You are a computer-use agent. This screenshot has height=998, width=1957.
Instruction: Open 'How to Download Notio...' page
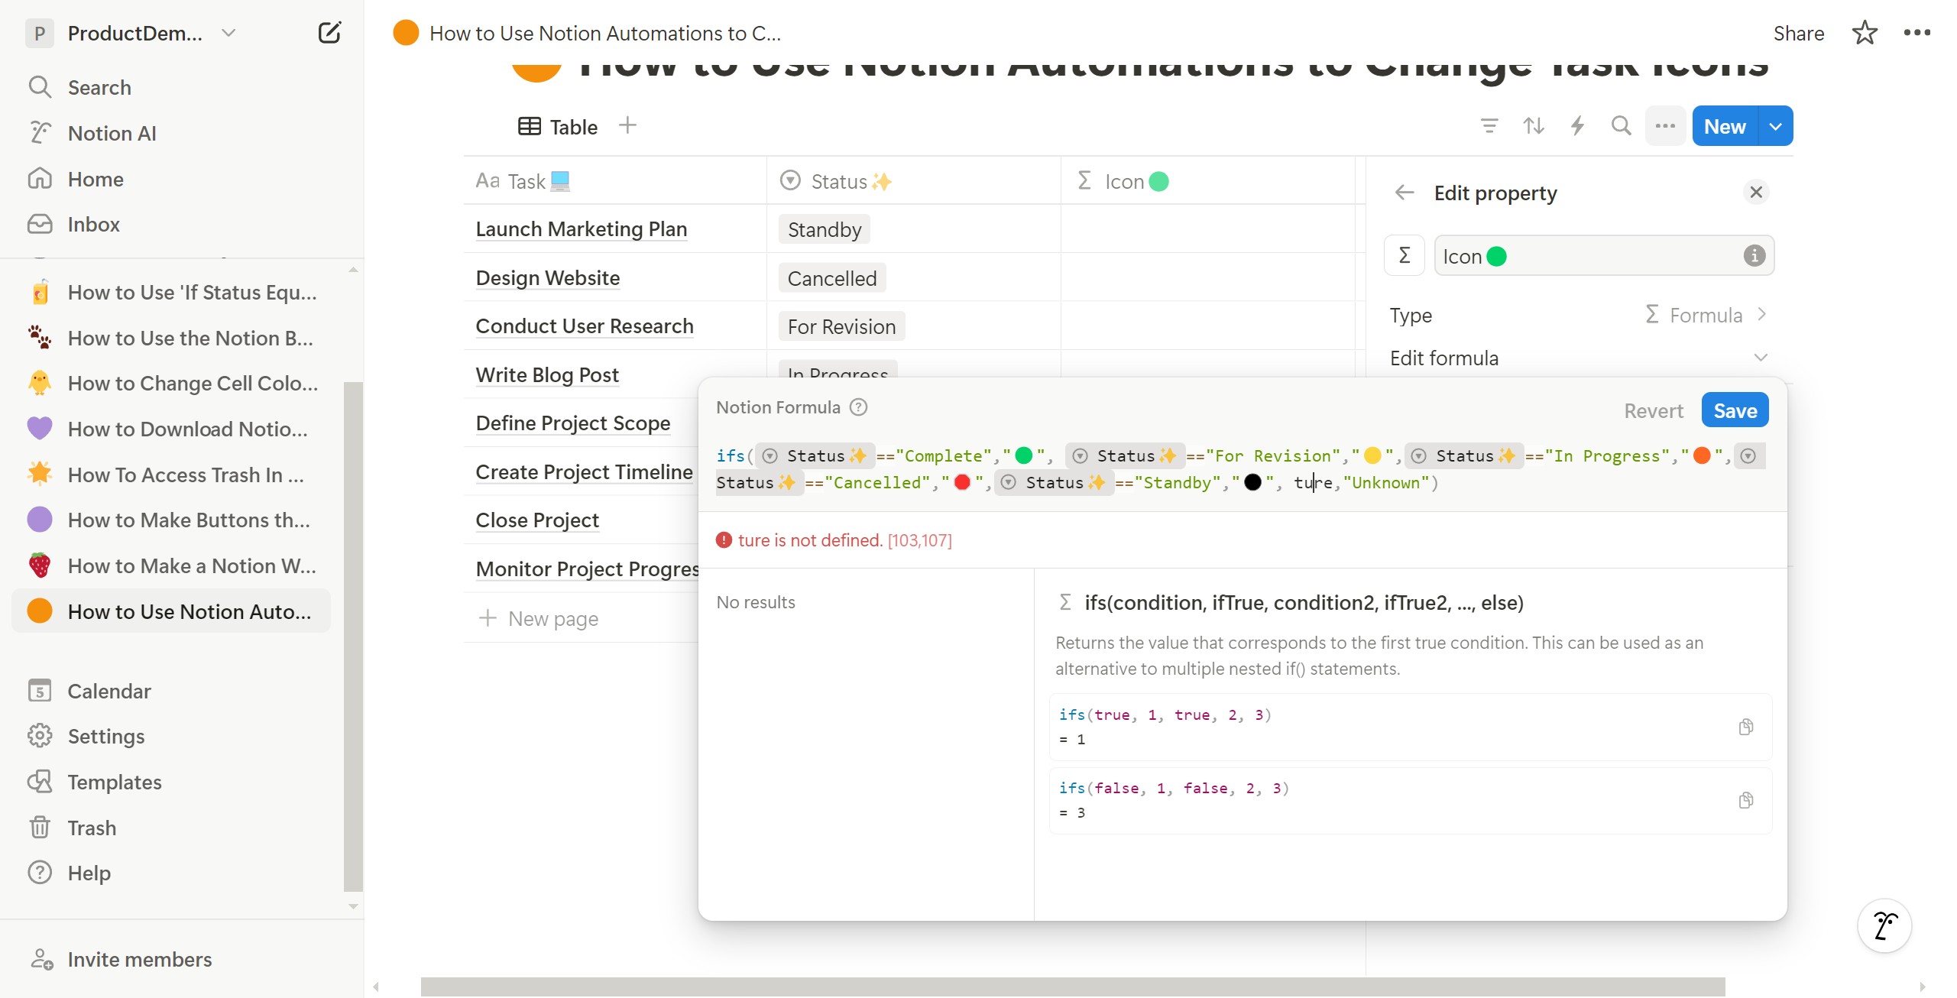172,429
